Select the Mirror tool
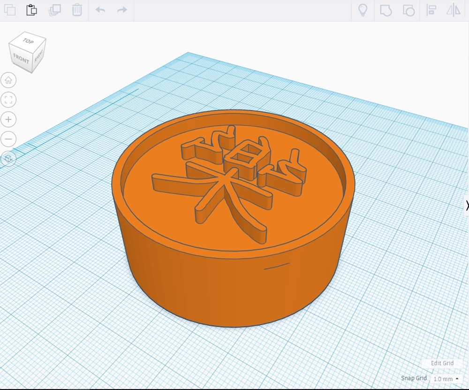This screenshot has width=469, height=390. pyautogui.click(x=454, y=10)
